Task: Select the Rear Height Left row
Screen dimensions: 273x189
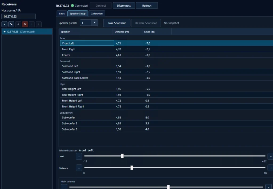Action: click(x=166, y=89)
